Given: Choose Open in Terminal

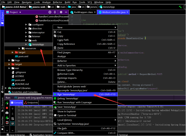Looking at the screenshot, I should click(x=85, y=115).
